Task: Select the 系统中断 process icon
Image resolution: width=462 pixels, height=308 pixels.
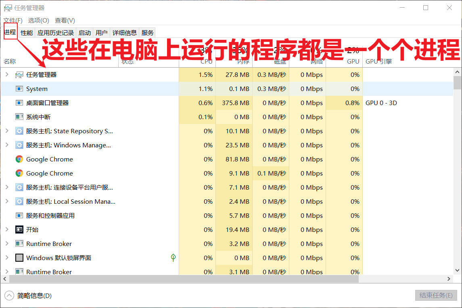Action: [19, 117]
